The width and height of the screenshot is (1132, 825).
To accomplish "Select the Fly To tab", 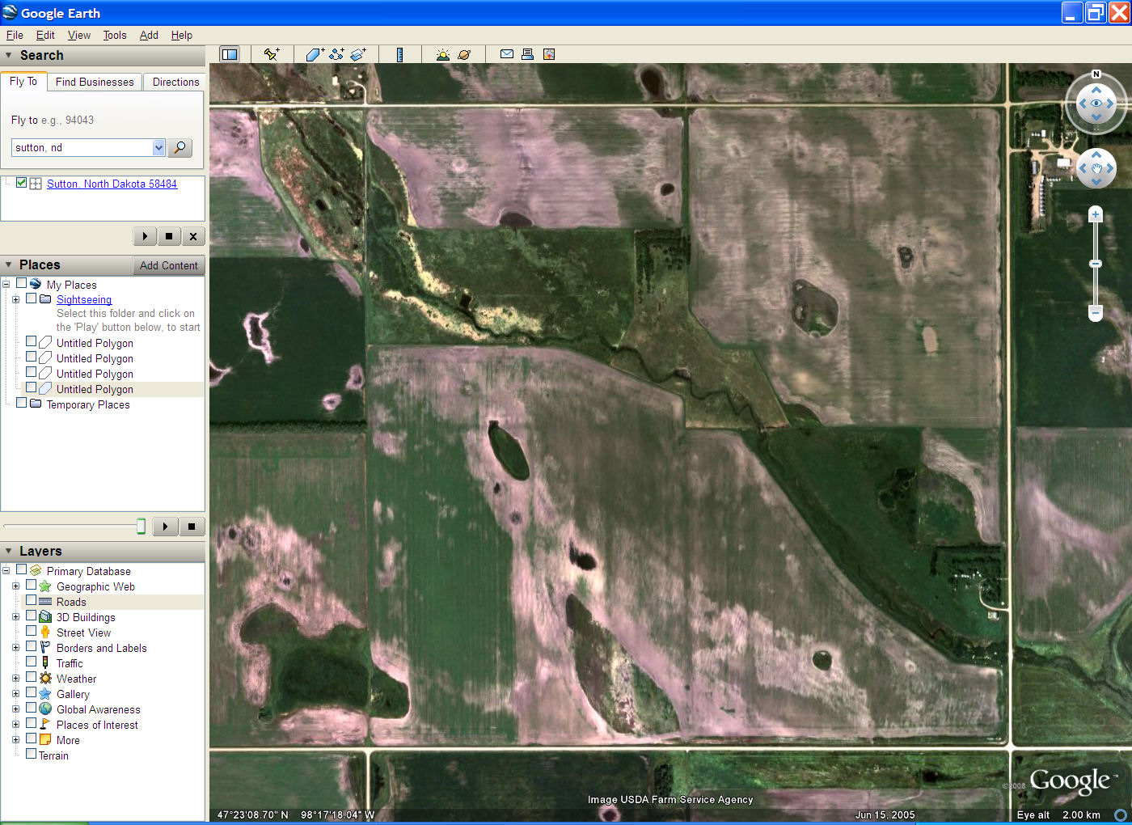I will (x=23, y=81).
